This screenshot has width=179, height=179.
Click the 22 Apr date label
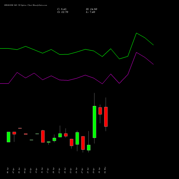(65, 170)
